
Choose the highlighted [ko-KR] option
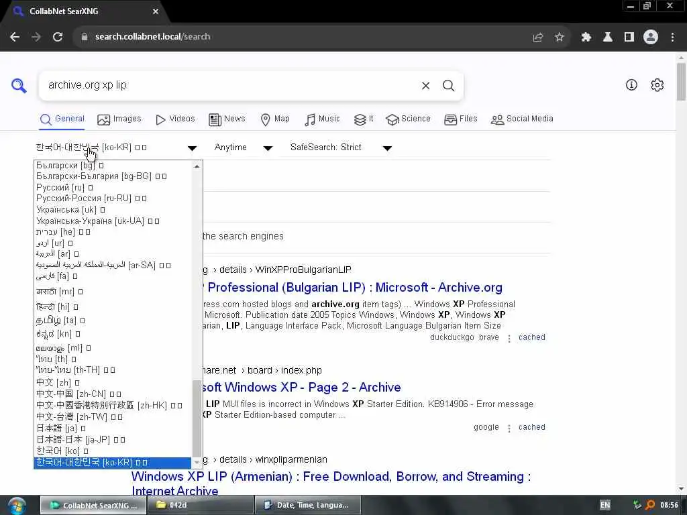113,463
